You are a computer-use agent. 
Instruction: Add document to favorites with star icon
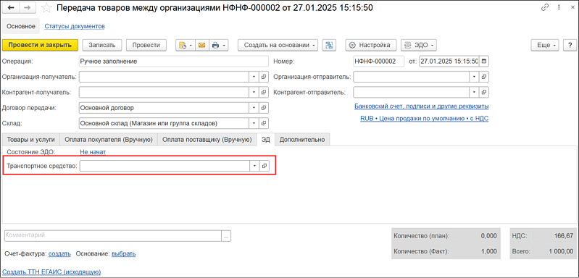coord(46,8)
